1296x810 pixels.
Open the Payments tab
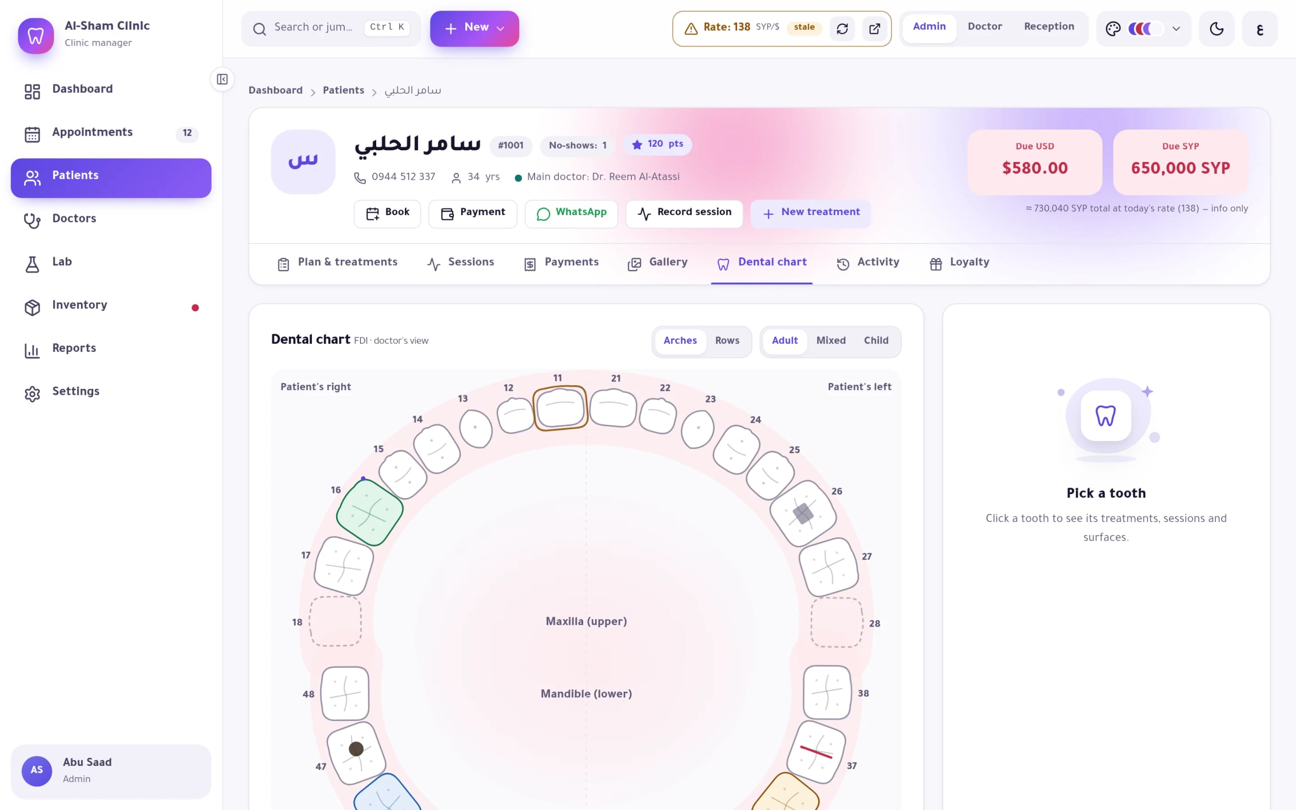[x=561, y=263]
